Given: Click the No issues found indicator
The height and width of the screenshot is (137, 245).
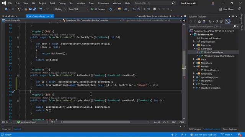Looking at the screenshot, I should point(26,122).
